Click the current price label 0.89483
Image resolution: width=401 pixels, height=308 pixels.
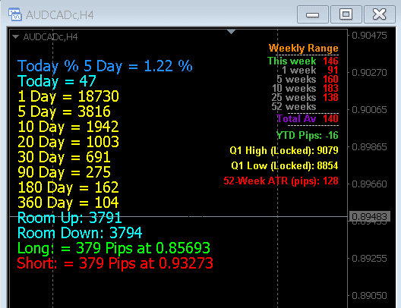pos(369,216)
